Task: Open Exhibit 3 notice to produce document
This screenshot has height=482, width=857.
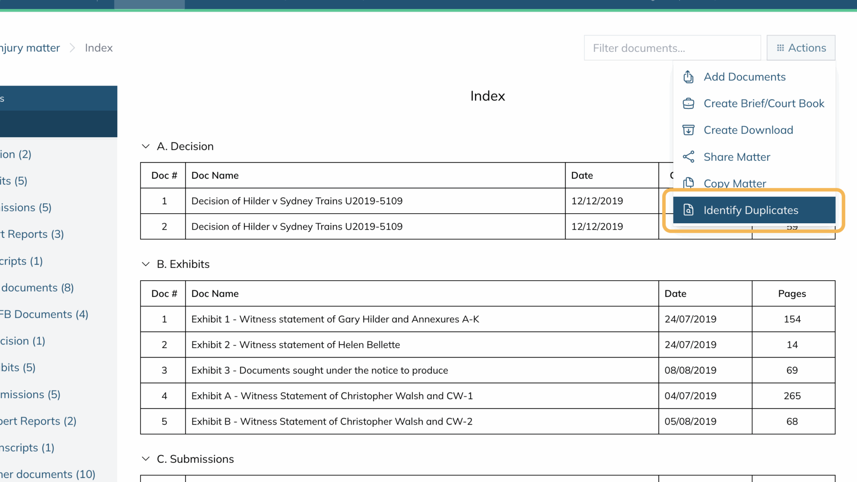Action: pyautogui.click(x=319, y=370)
